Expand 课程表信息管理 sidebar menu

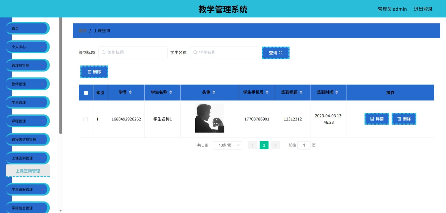[x=28, y=140]
